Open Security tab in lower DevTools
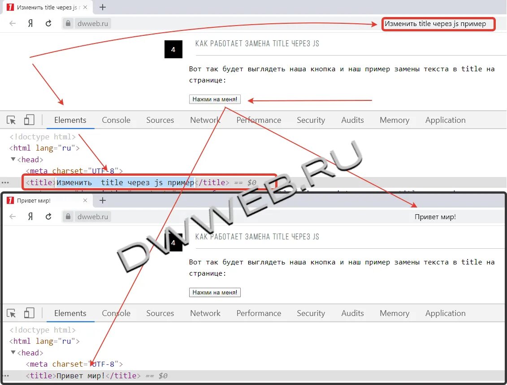 [x=311, y=313]
